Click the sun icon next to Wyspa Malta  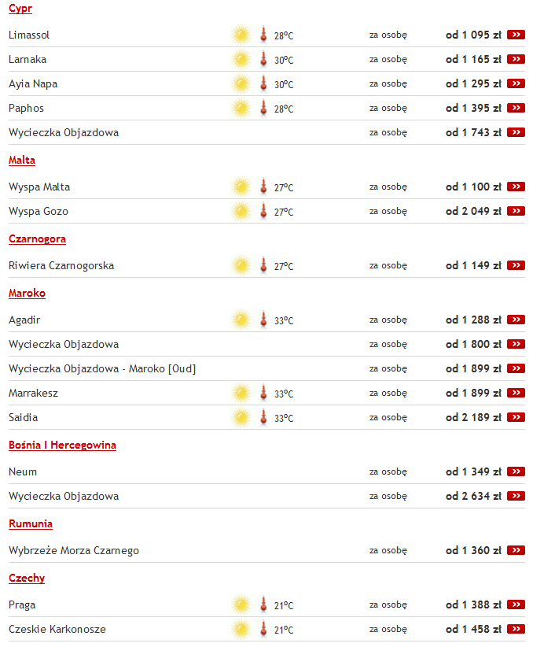coord(240,187)
